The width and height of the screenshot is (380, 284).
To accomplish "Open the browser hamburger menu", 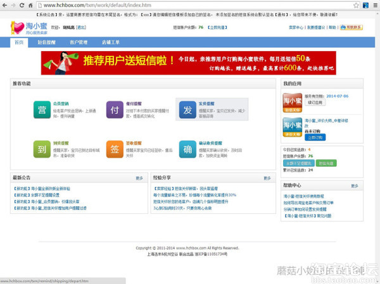I will [x=375, y=5].
